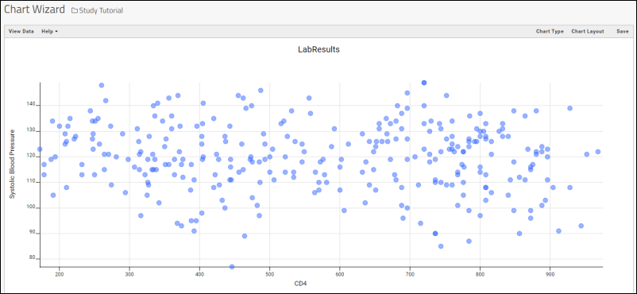Click the 500 x-axis tick label
Screen dimensions: 637x294
(x=270, y=273)
